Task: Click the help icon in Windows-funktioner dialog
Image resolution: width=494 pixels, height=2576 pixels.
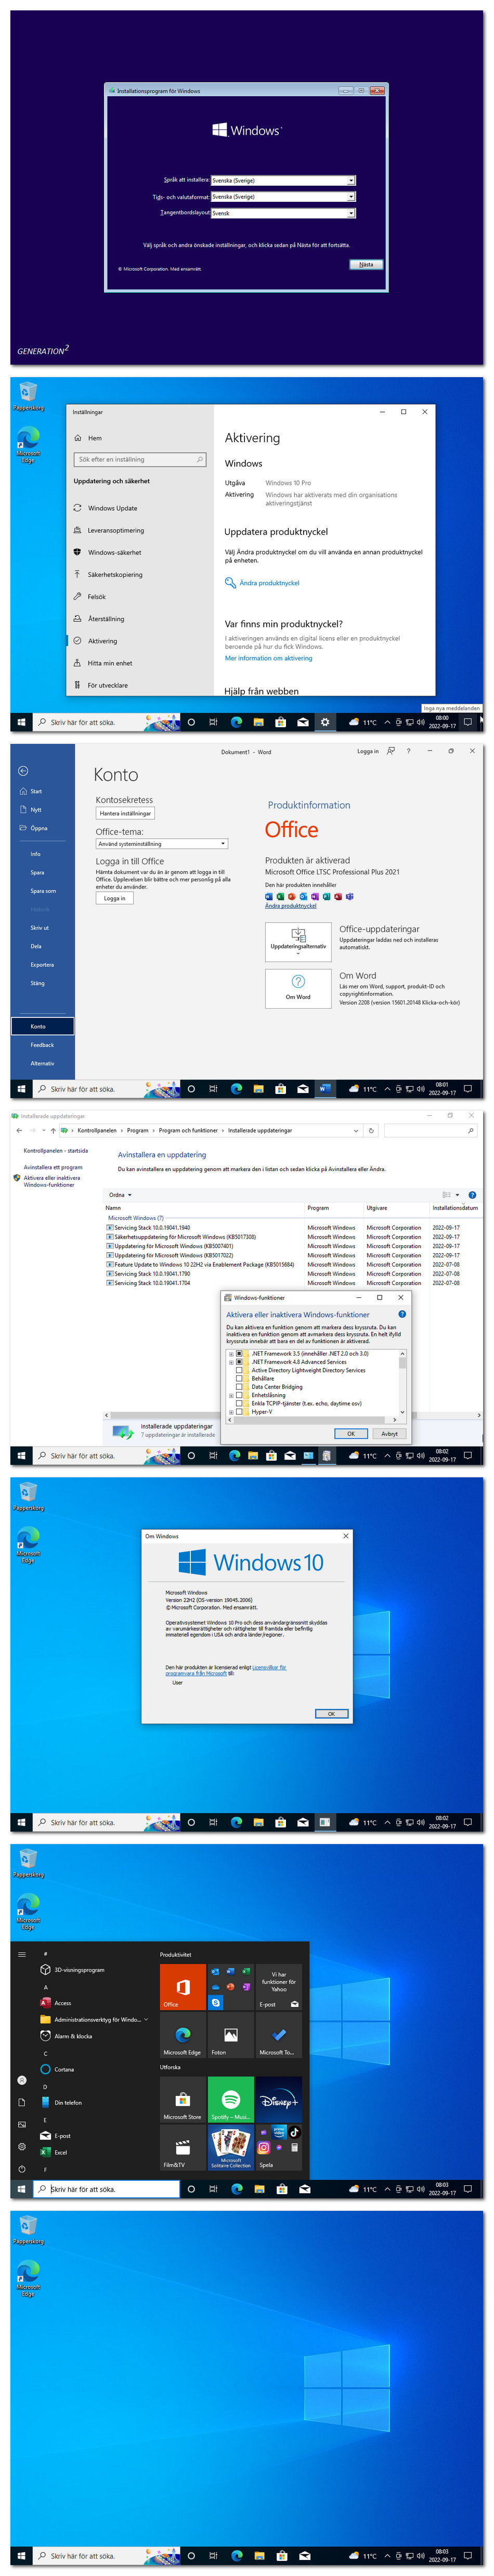Action: click(402, 1314)
